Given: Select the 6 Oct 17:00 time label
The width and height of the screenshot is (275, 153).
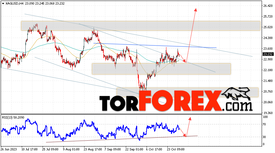Looking at the screenshot, I should coord(154,149).
